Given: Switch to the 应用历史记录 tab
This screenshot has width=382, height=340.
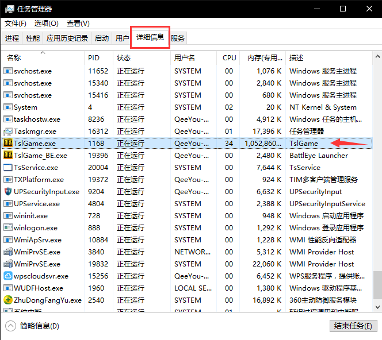Looking at the screenshot, I should 67,38.
